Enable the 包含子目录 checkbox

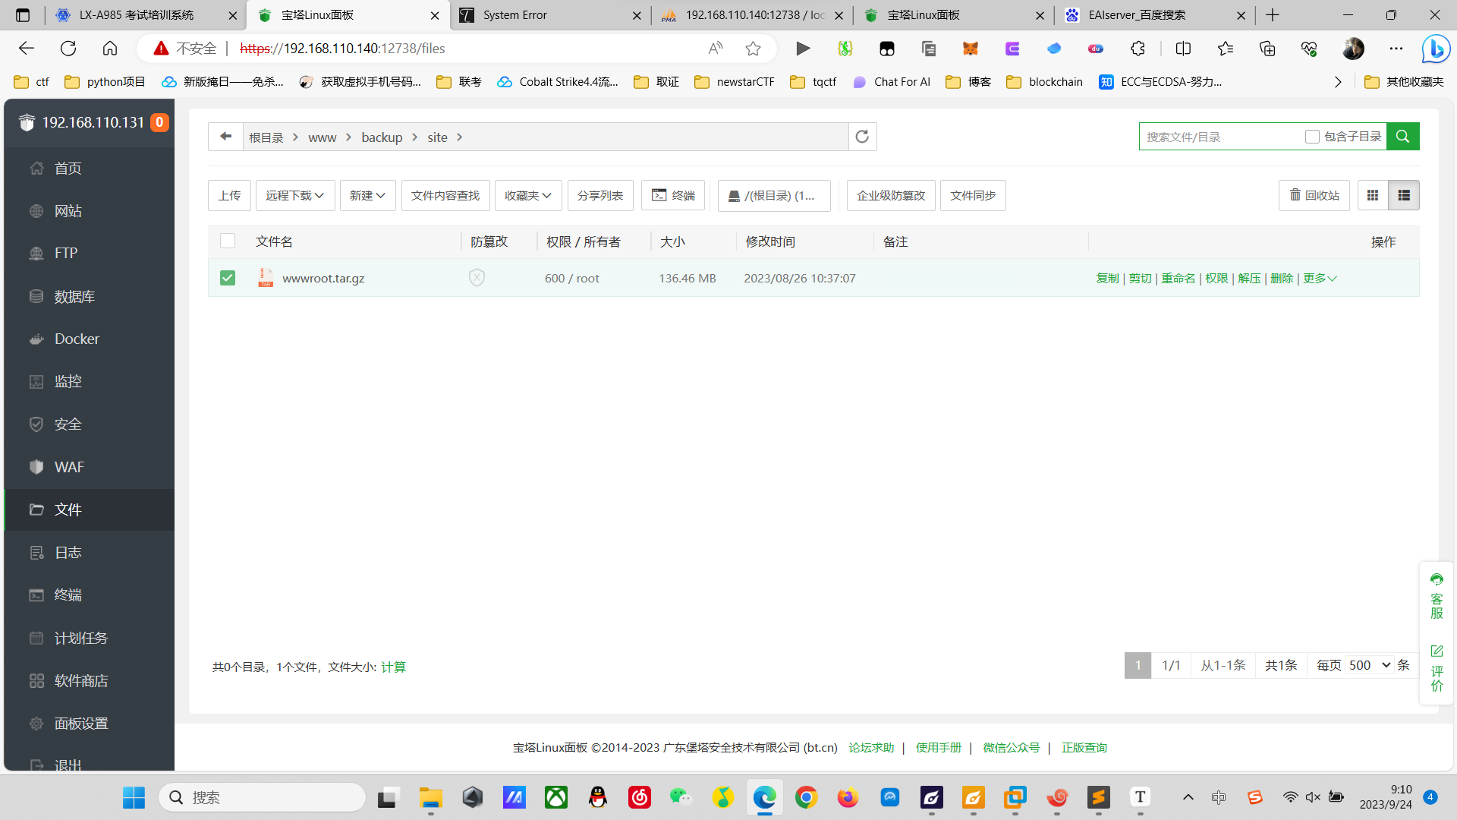[x=1312, y=137]
